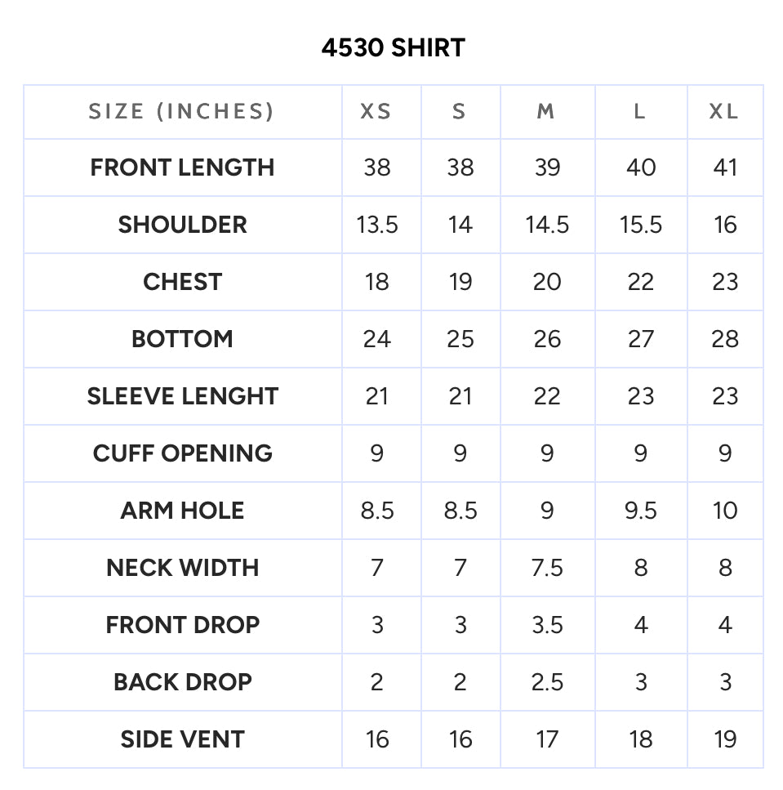
Task: Click the FRONT DROP row label
Action: [182, 625]
